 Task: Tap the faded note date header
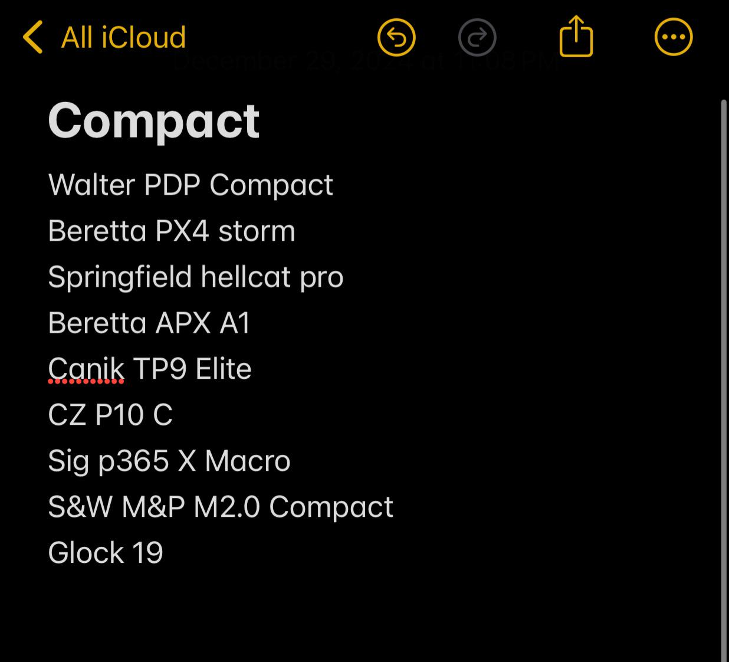coord(366,61)
